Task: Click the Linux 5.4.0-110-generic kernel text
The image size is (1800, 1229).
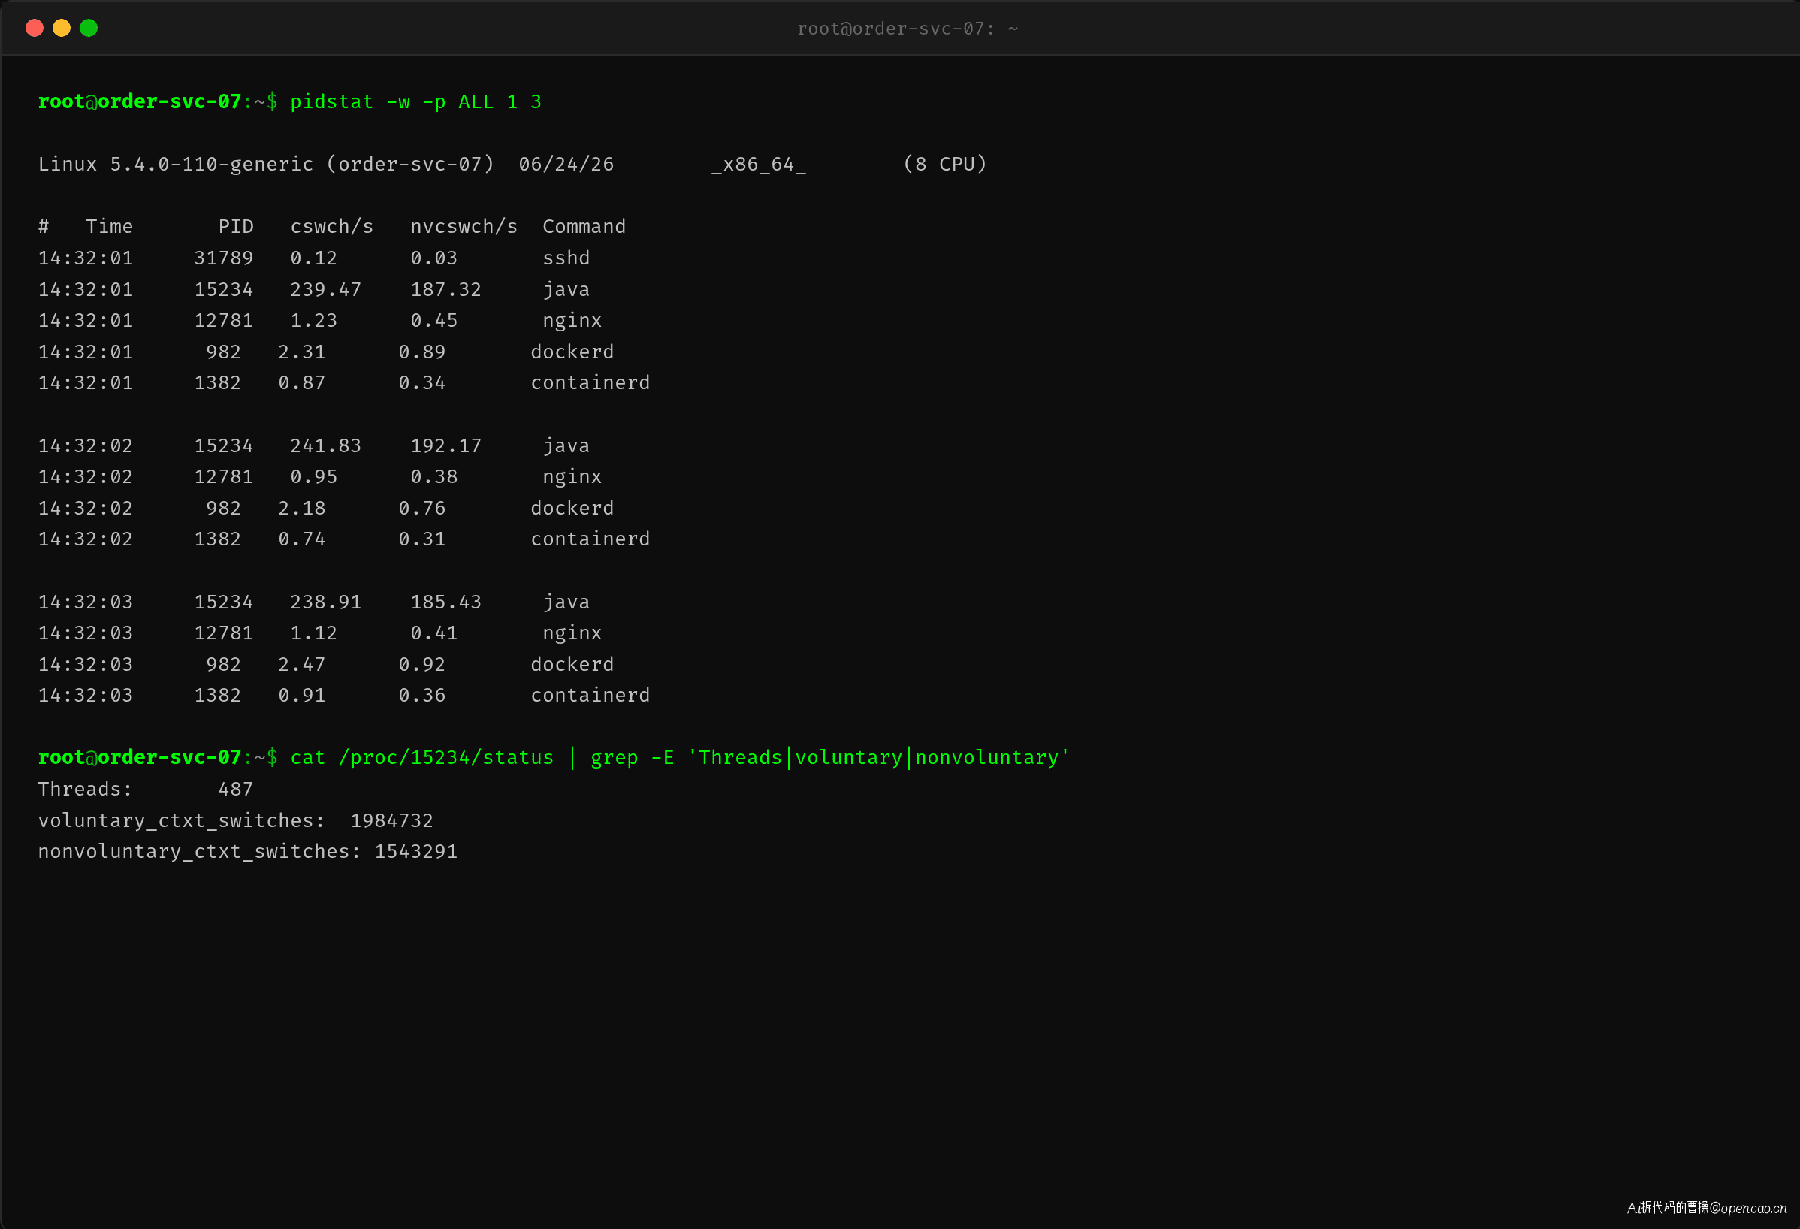Action: click(176, 165)
